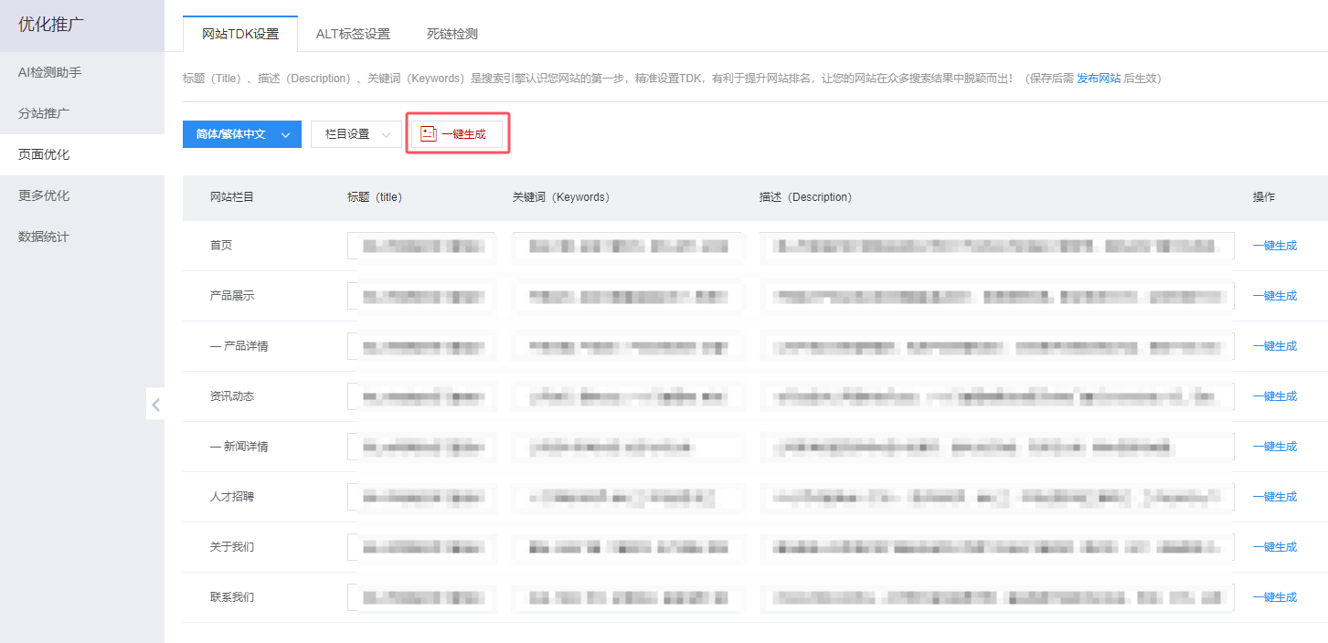The width and height of the screenshot is (1328, 643).
Task: Open 分站推广 from the sidebar
Action: coord(57,112)
